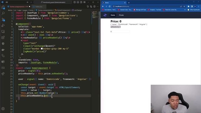Image resolution: width=201 pixels, height=113 pixels.
Task: Click 'HomeComponent' class name in code
Action: point(40,68)
